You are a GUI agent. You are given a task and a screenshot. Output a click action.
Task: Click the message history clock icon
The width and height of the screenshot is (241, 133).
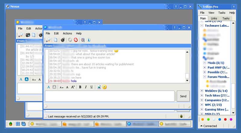(82, 40)
